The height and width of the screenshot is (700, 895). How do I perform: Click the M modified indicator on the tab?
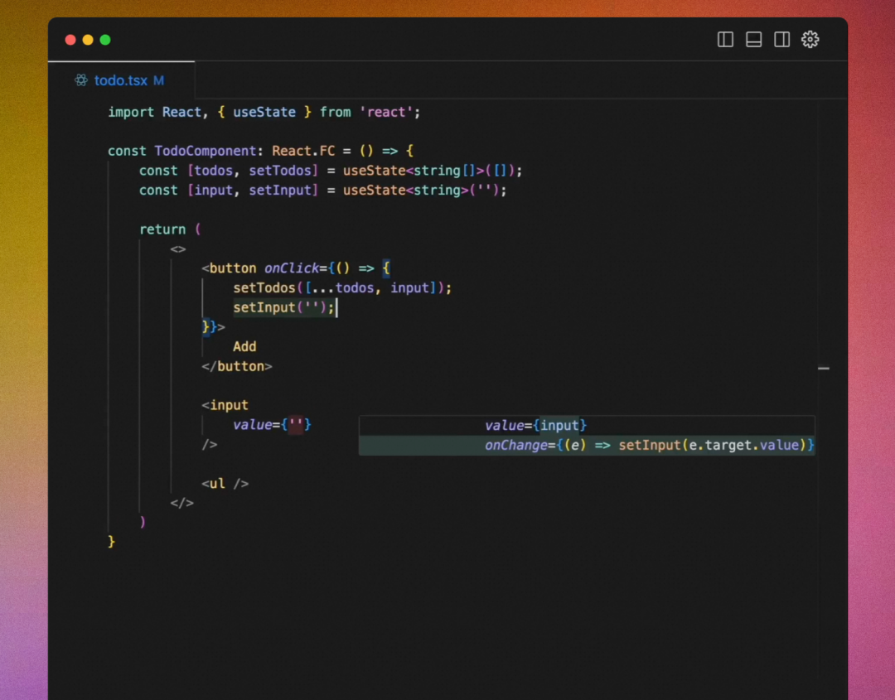(x=158, y=80)
